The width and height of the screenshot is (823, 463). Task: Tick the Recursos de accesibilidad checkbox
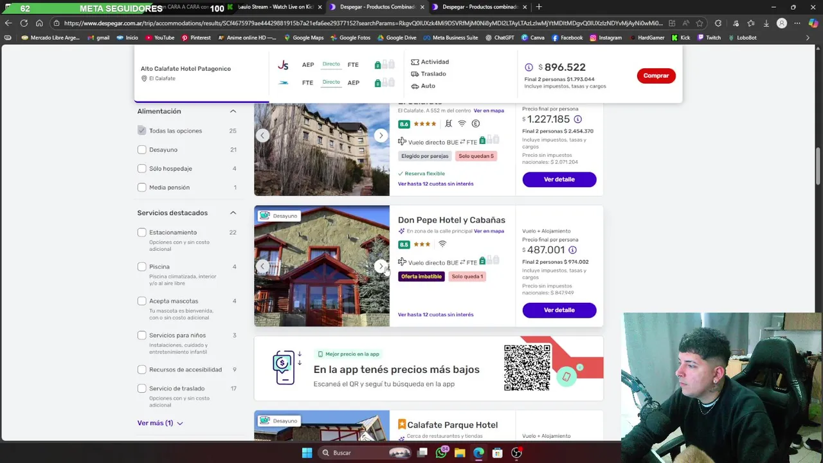tap(141, 370)
